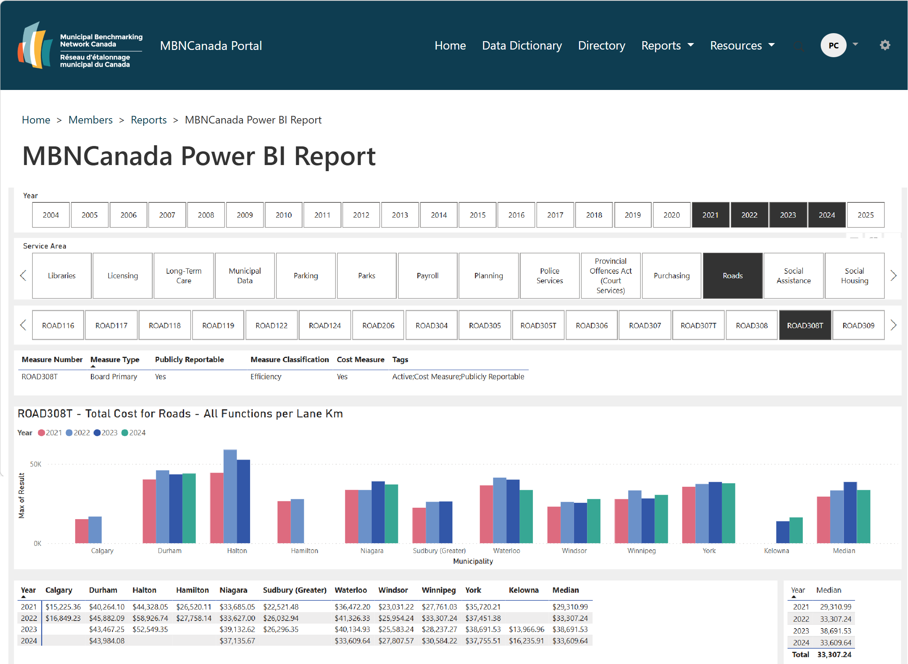This screenshot has height=664, width=908.
Task: Deselect year 2024 in Year slicer
Action: click(x=827, y=215)
